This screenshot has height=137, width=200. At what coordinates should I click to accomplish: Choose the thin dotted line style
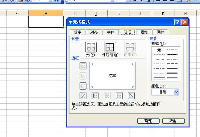tap(159, 59)
